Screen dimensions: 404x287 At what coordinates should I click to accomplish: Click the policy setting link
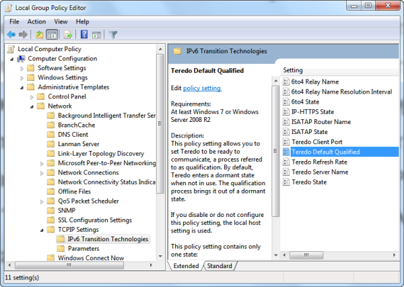click(202, 88)
